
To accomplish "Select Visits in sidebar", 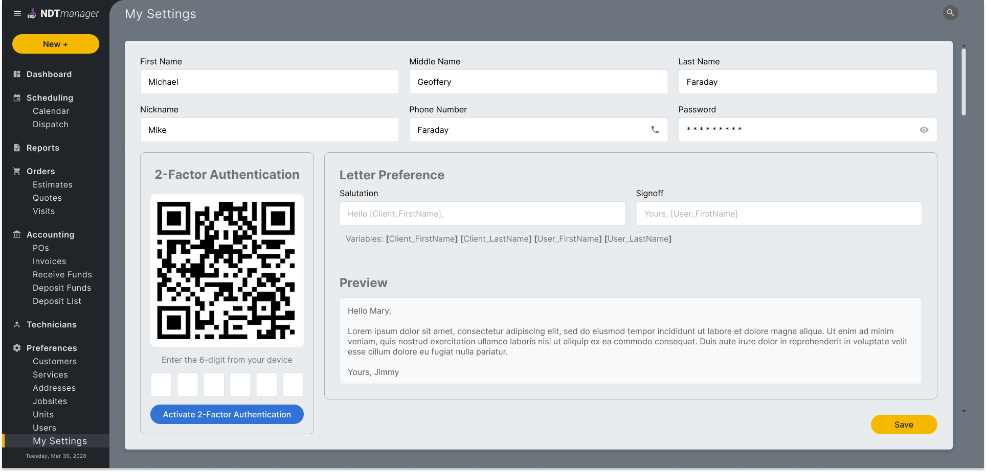I will pyautogui.click(x=44, y=211).
